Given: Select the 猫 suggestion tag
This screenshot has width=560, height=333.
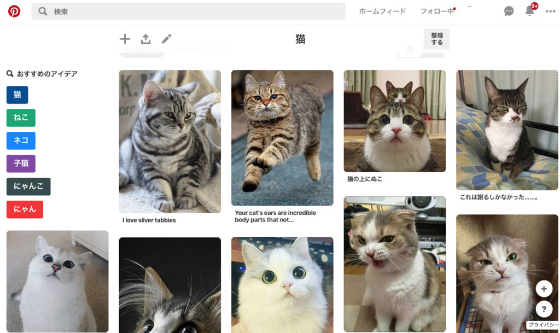Looking at the screenshot, I should (x=17, y=95).
